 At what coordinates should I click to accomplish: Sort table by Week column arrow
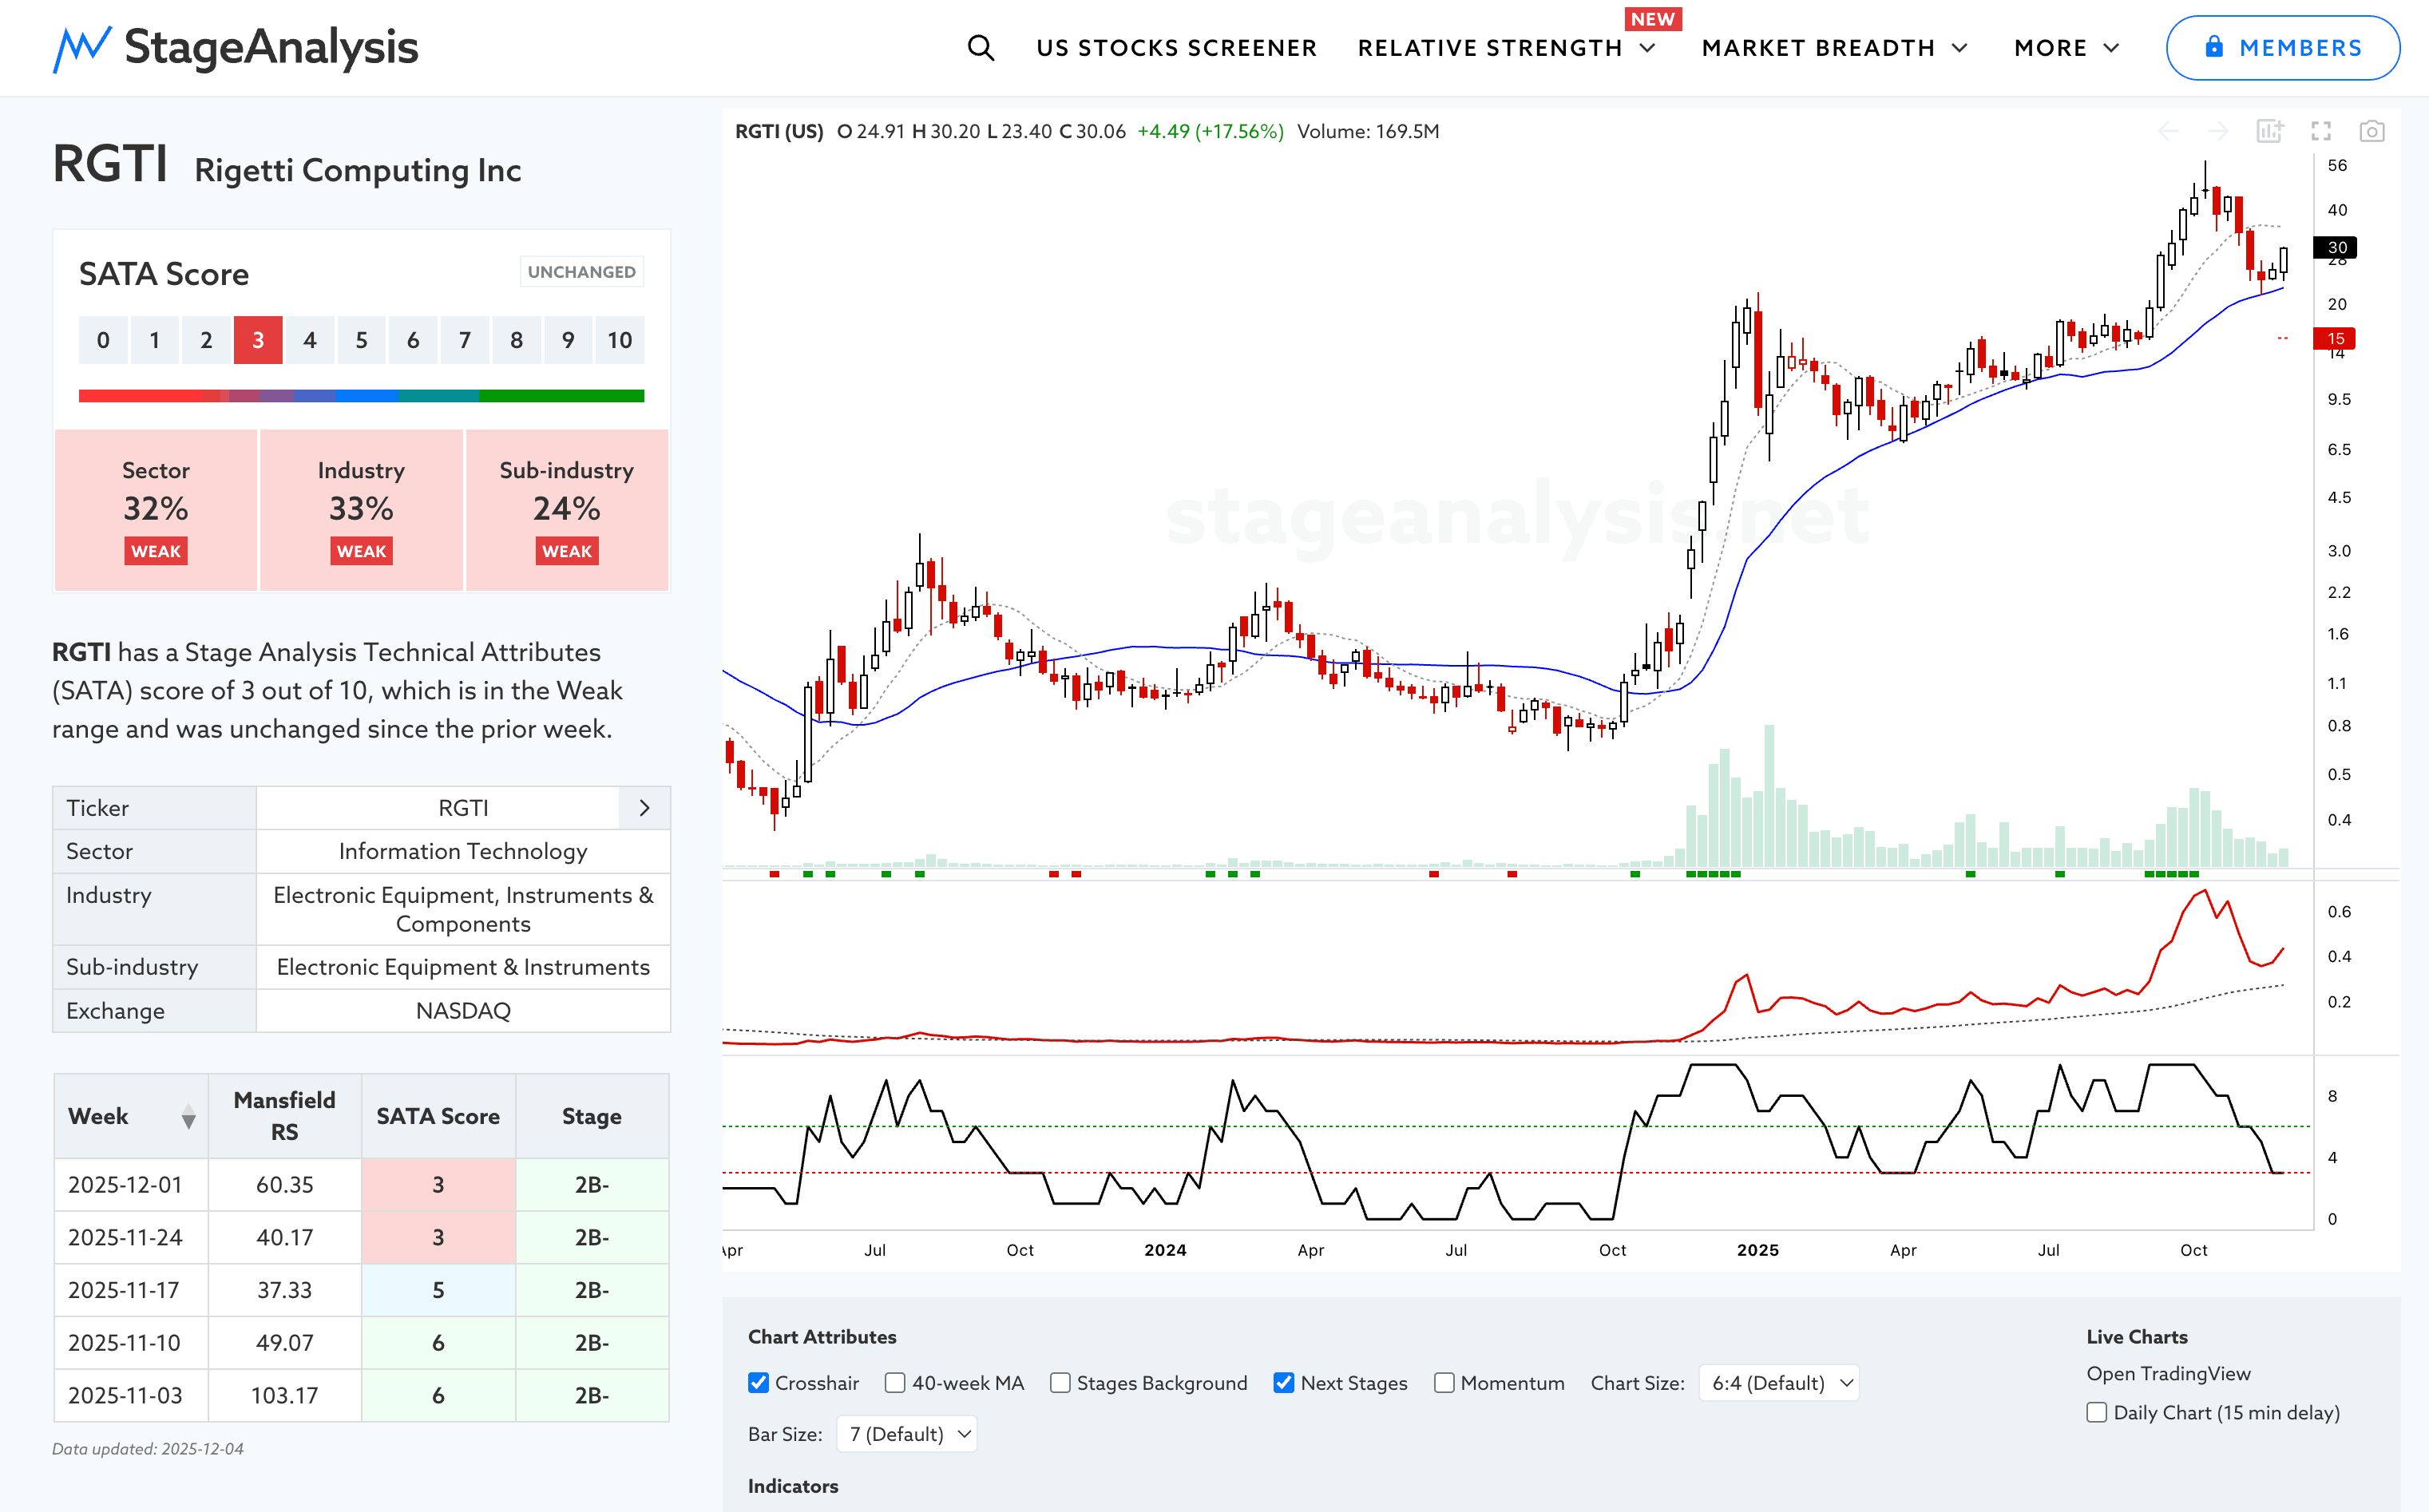pyautogui.click(x=188, y=1116)
